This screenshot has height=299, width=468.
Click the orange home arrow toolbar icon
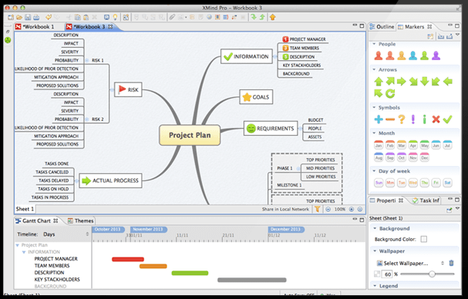(x=272, y=17)
